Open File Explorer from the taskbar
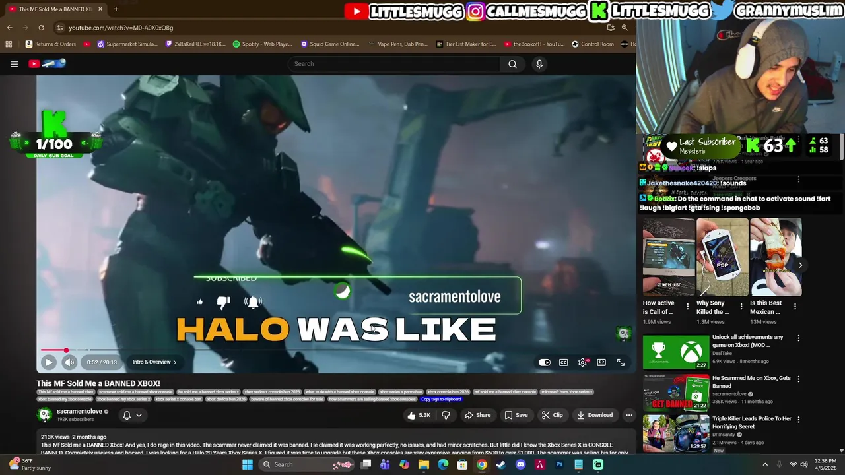Screen dimensions: 845x475 (424, 464)
